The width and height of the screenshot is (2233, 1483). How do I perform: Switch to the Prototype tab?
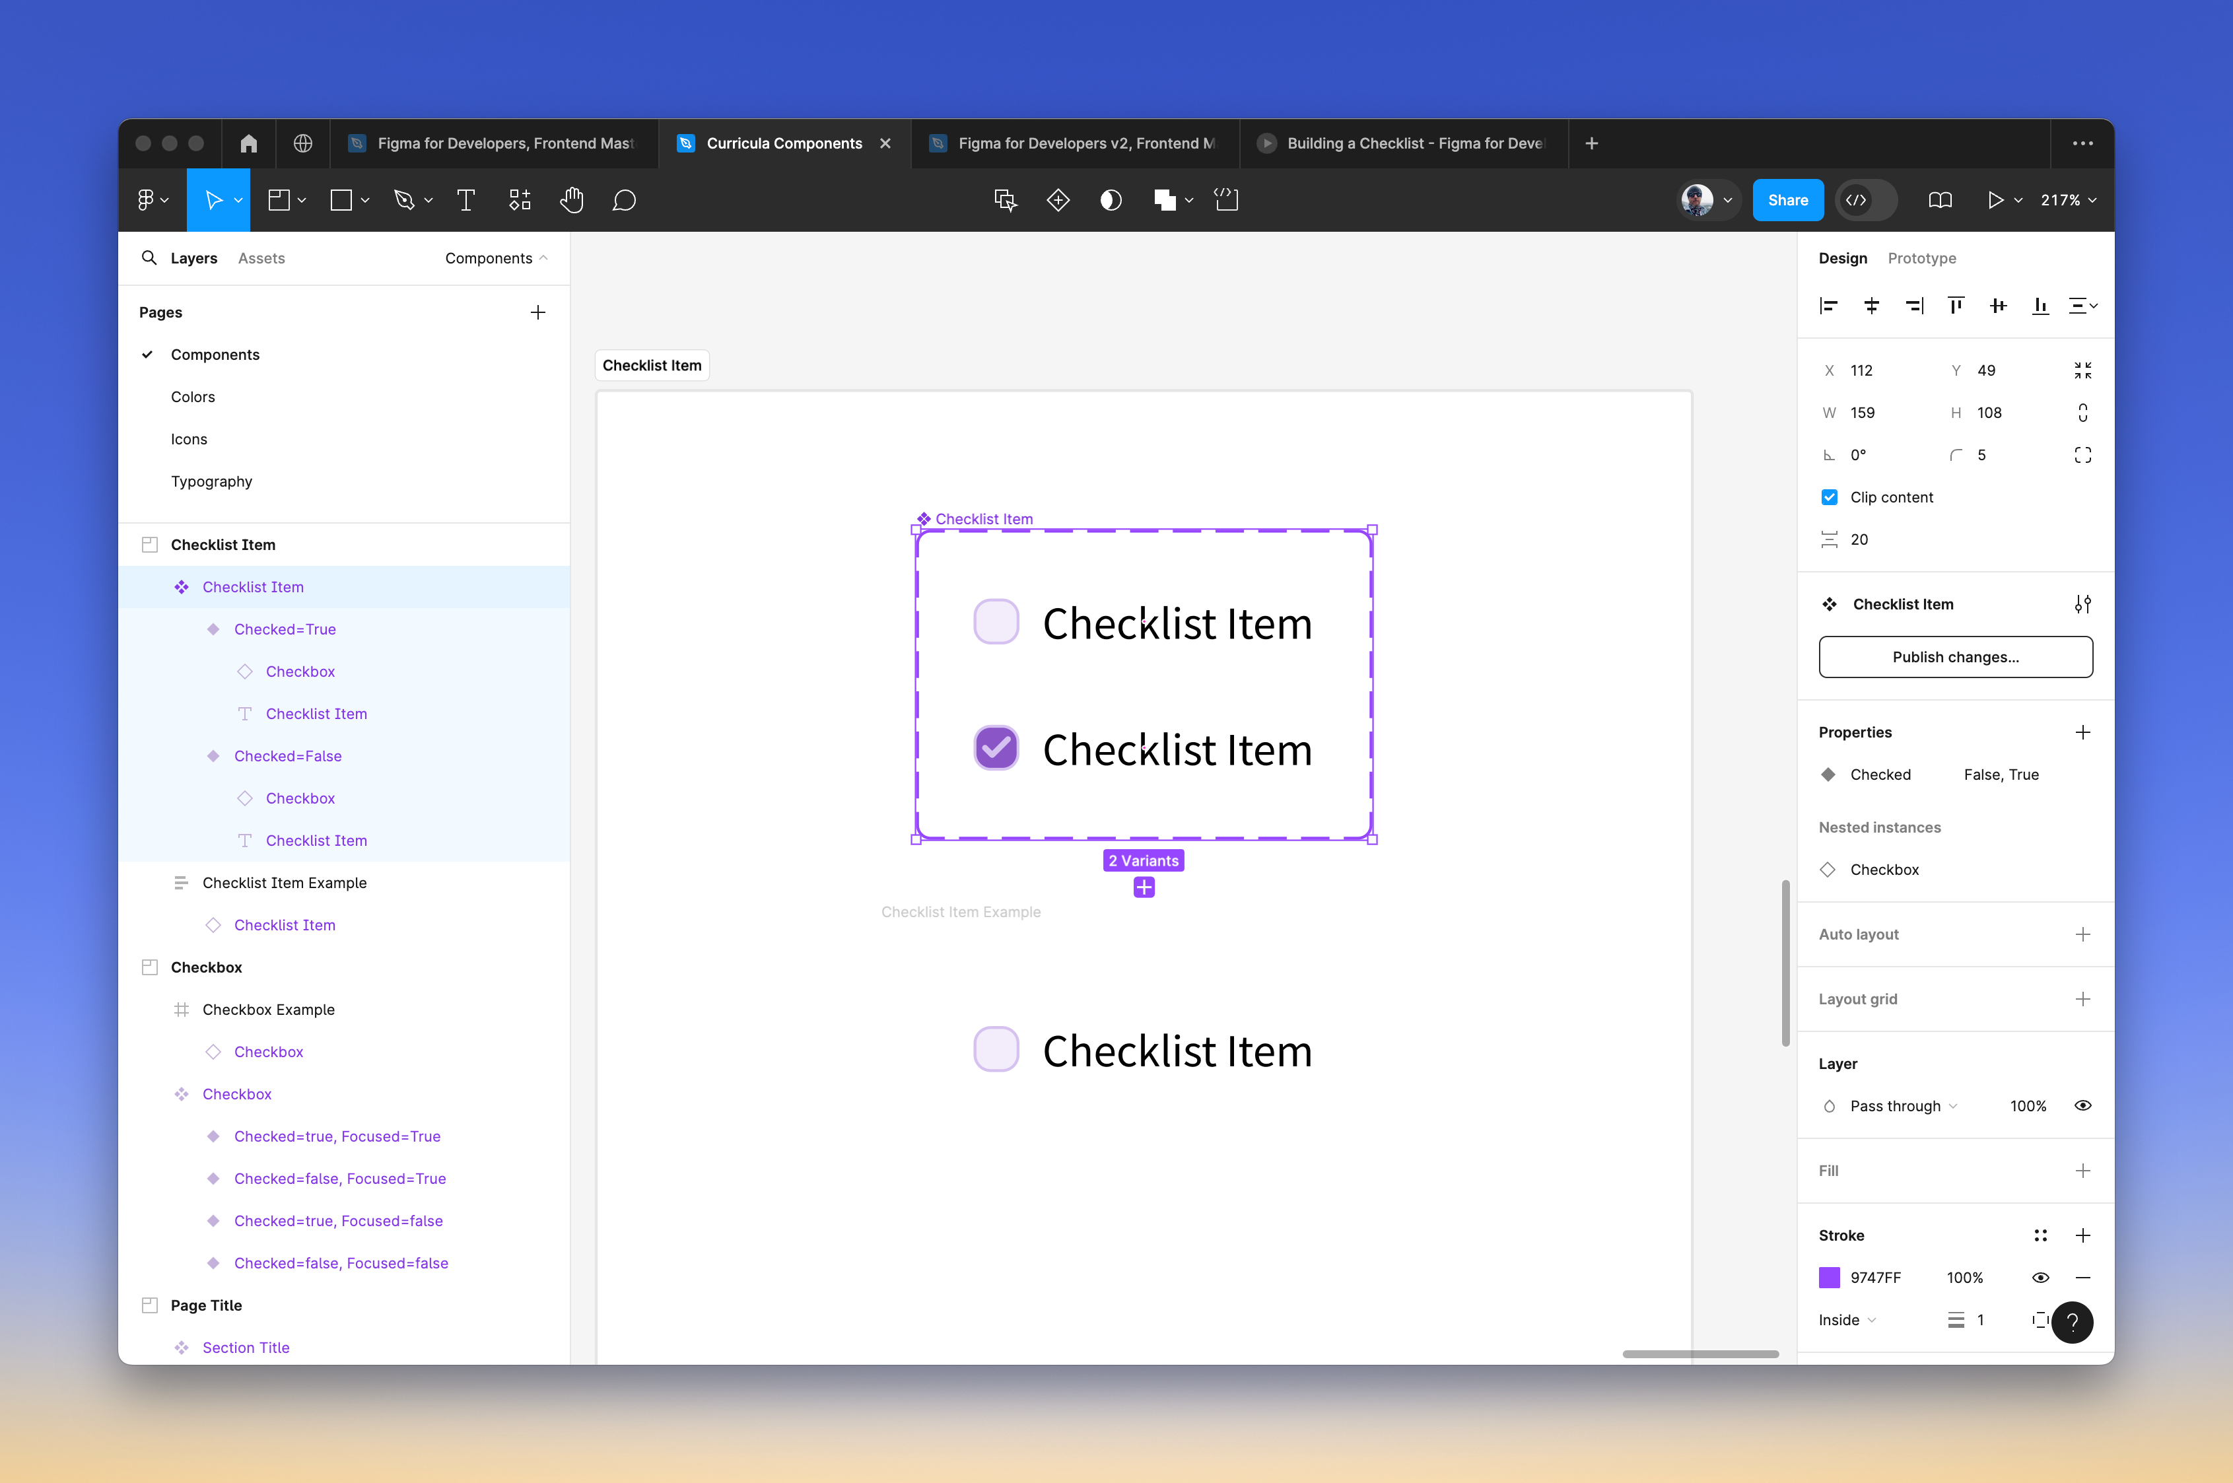click(x=1923, y=258)
